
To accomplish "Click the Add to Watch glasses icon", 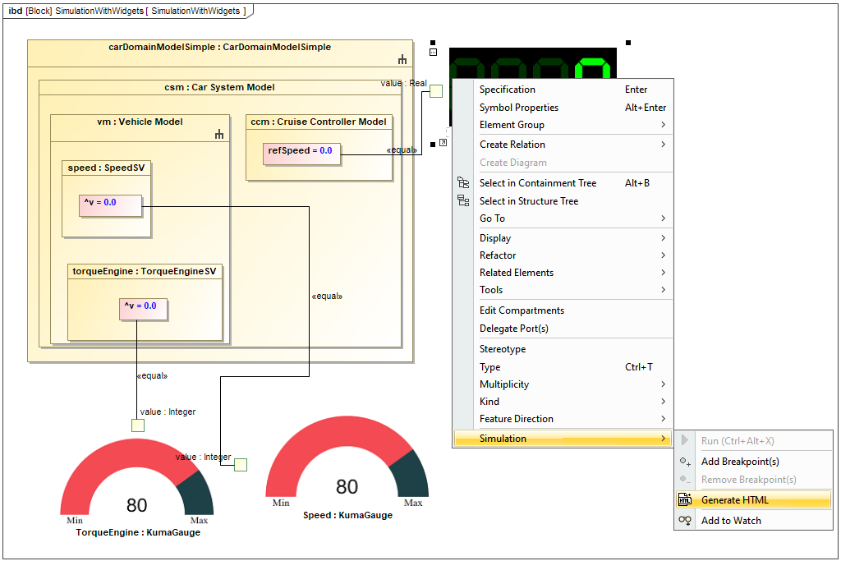I will (685, 520).
